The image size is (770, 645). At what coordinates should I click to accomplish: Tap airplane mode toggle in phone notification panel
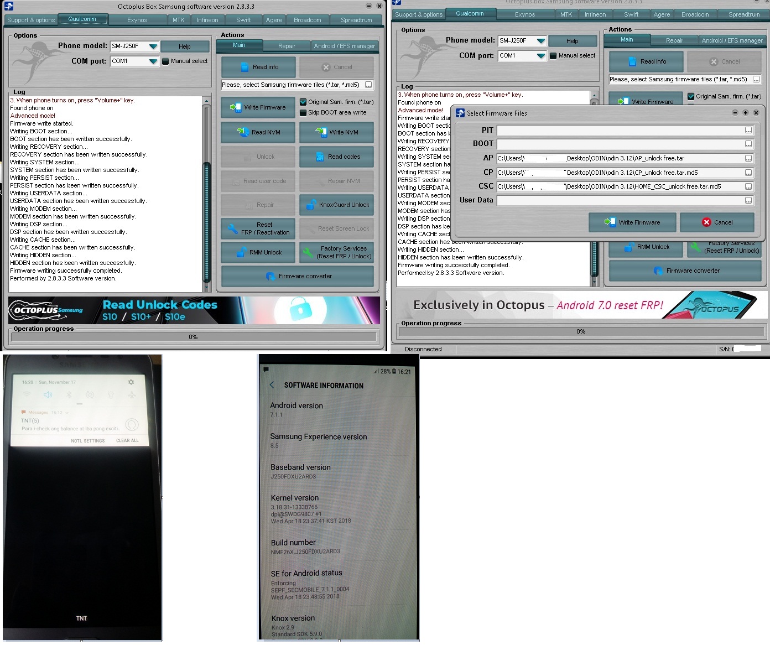coord(132,395)
